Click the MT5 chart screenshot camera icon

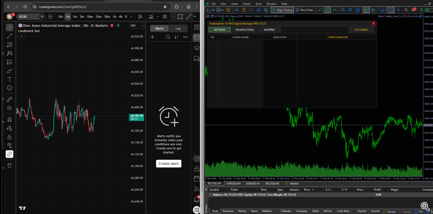(382, 10)
